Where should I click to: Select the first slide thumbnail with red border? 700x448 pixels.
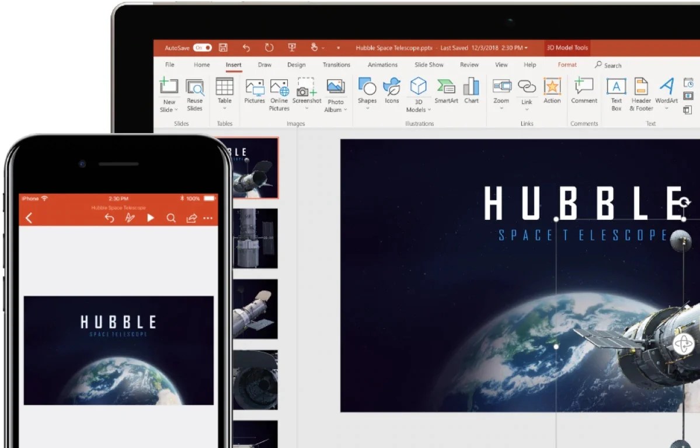[255, 167]
